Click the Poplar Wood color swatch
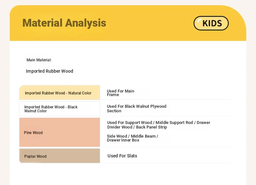Screen dimensions: 256x185 point(60,156)
